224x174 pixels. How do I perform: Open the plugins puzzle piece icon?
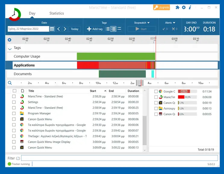[x=177, y=8]
